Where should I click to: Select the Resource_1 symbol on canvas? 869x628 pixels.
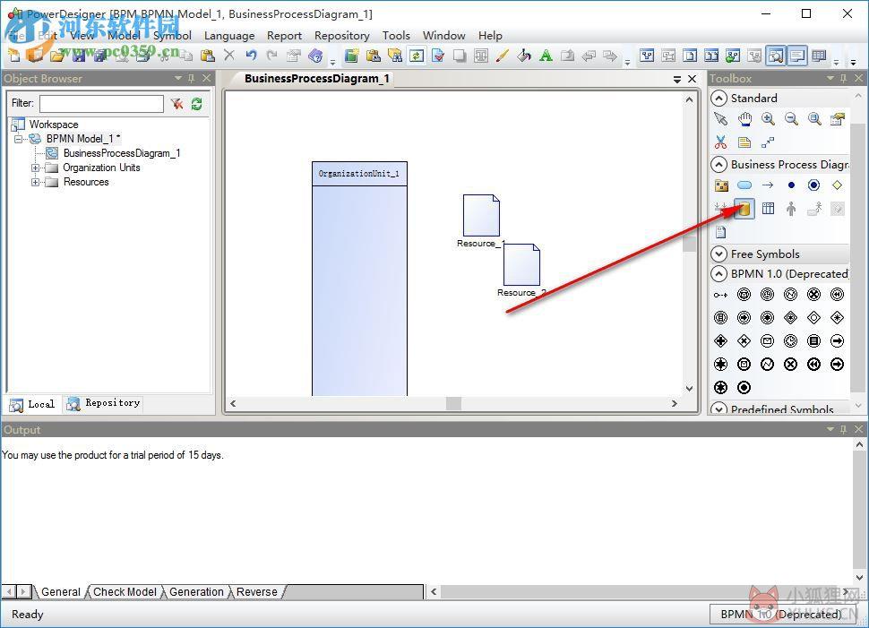(481, 216)
